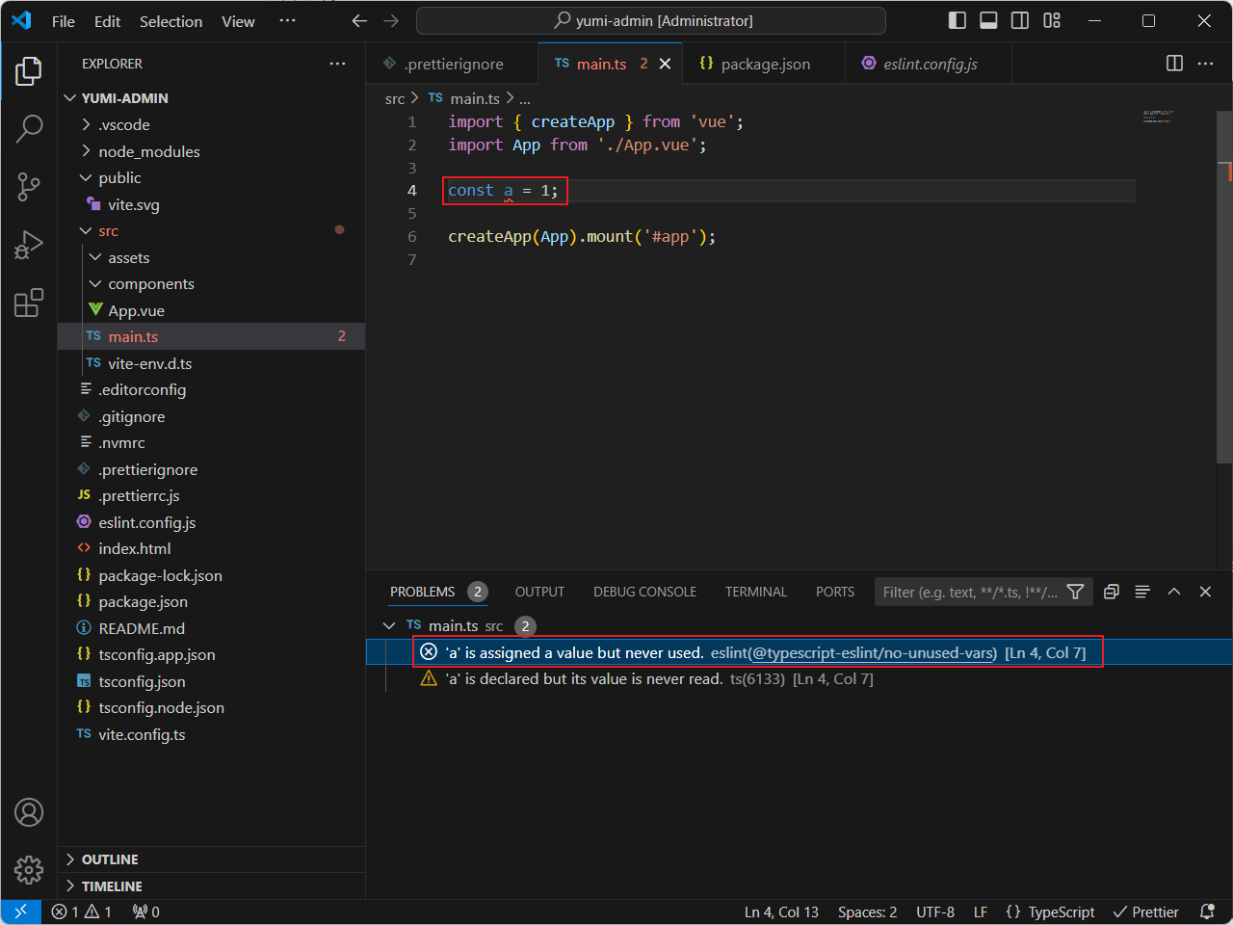Collapse all problems in the panel
This screenshot has height=925, width=1233.
click(1111, 592)
